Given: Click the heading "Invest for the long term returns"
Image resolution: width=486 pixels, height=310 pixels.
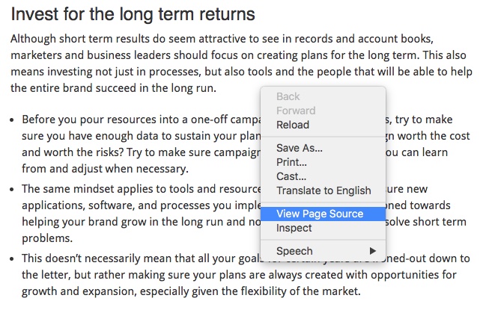Looking at the screenshot, I should pos(133,14).
